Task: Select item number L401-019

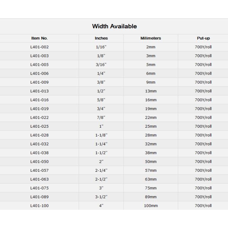Action: click(40, 109)
